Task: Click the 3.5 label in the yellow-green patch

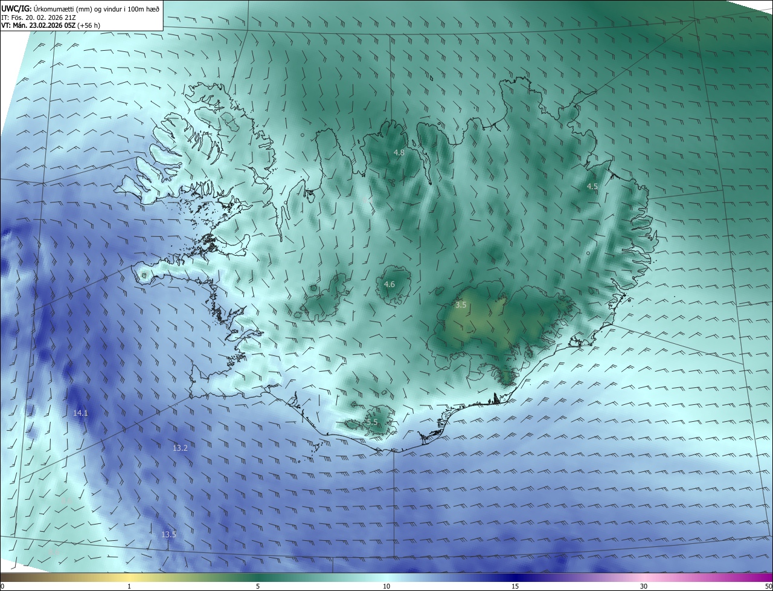Action: 461,305
